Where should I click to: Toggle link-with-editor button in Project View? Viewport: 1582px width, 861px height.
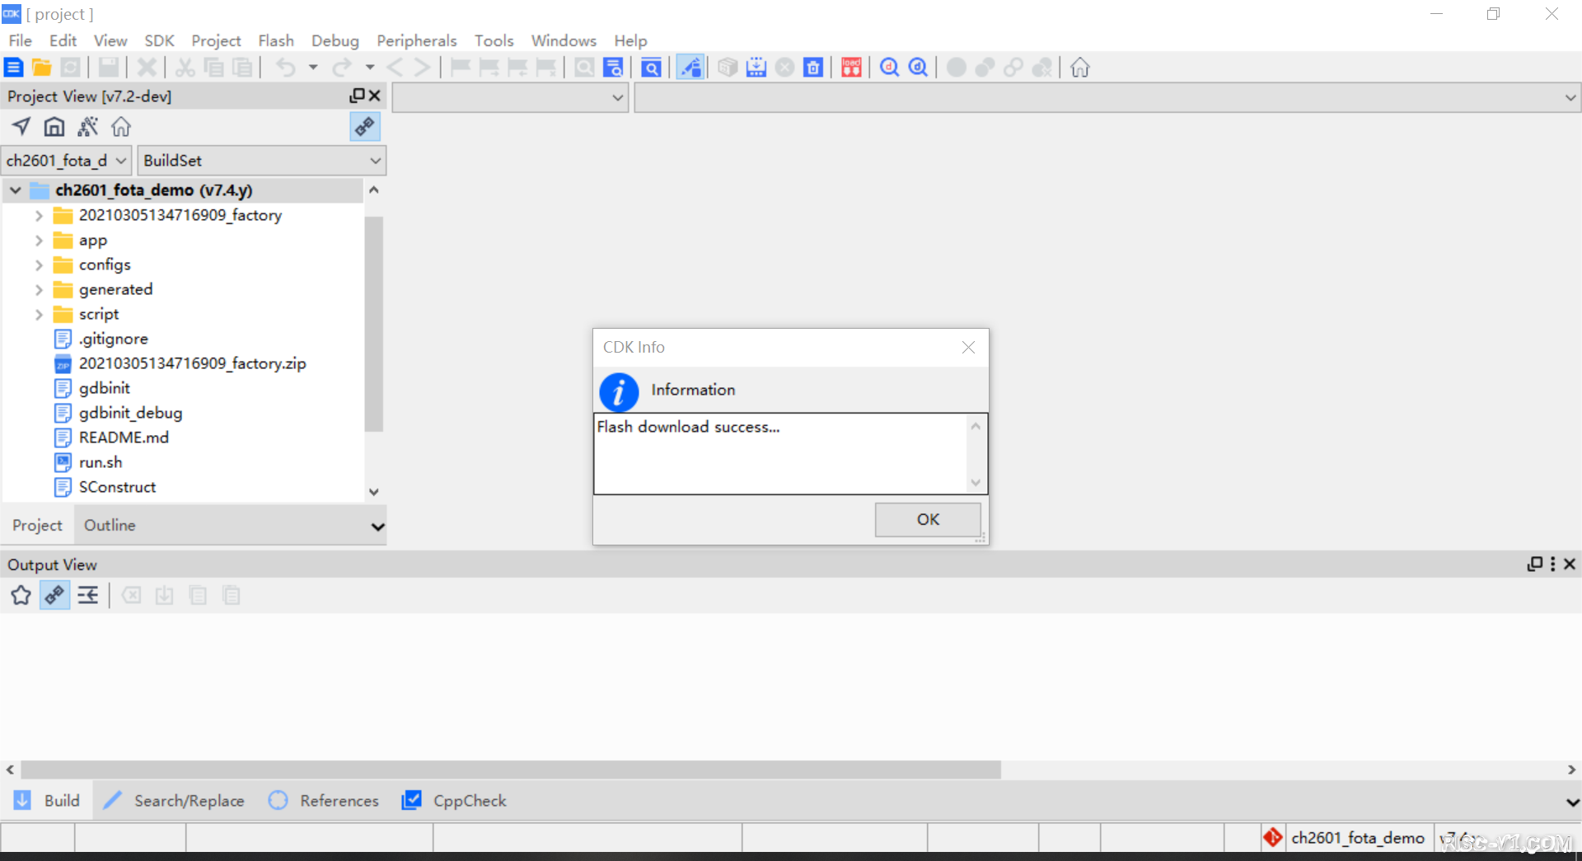click(x=364, y=127)
